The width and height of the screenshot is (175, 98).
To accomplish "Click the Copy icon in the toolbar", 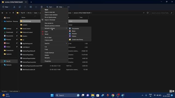I will click(20, 7).
